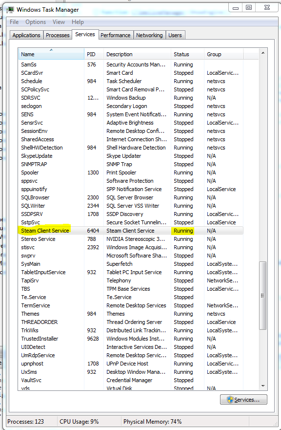
Task: Select the seclogon service
Action: point(131,106)
